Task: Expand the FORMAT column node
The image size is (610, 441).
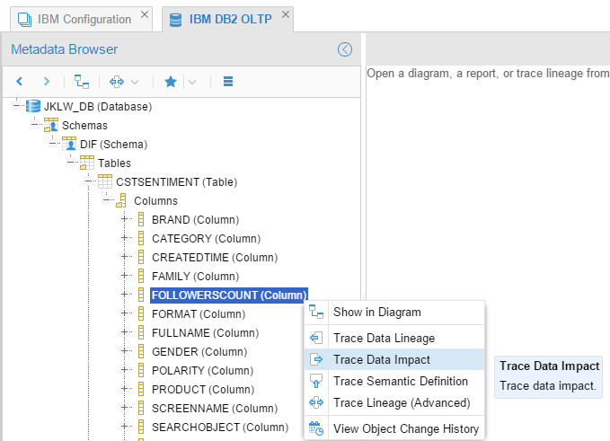Action: click(x=125, y=313)
